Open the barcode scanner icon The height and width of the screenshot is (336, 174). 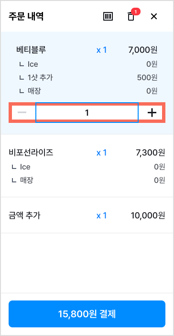108,16
